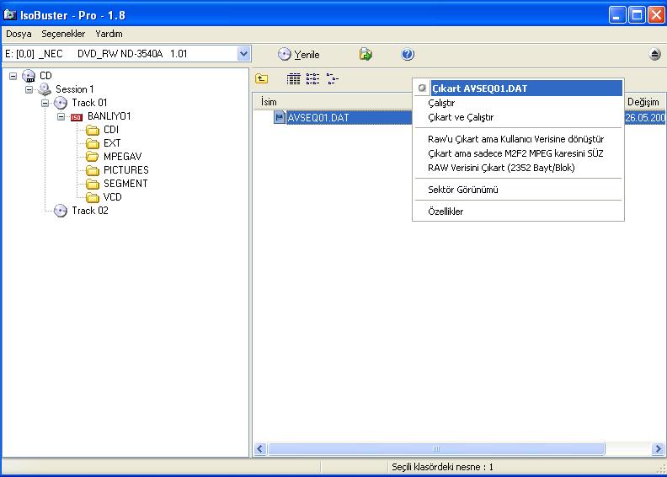The height and width of the screenshot is (477, 667).
Task: Choose Çıkart ve Çalıştır from context menu
Action: [x=461, y=117]
